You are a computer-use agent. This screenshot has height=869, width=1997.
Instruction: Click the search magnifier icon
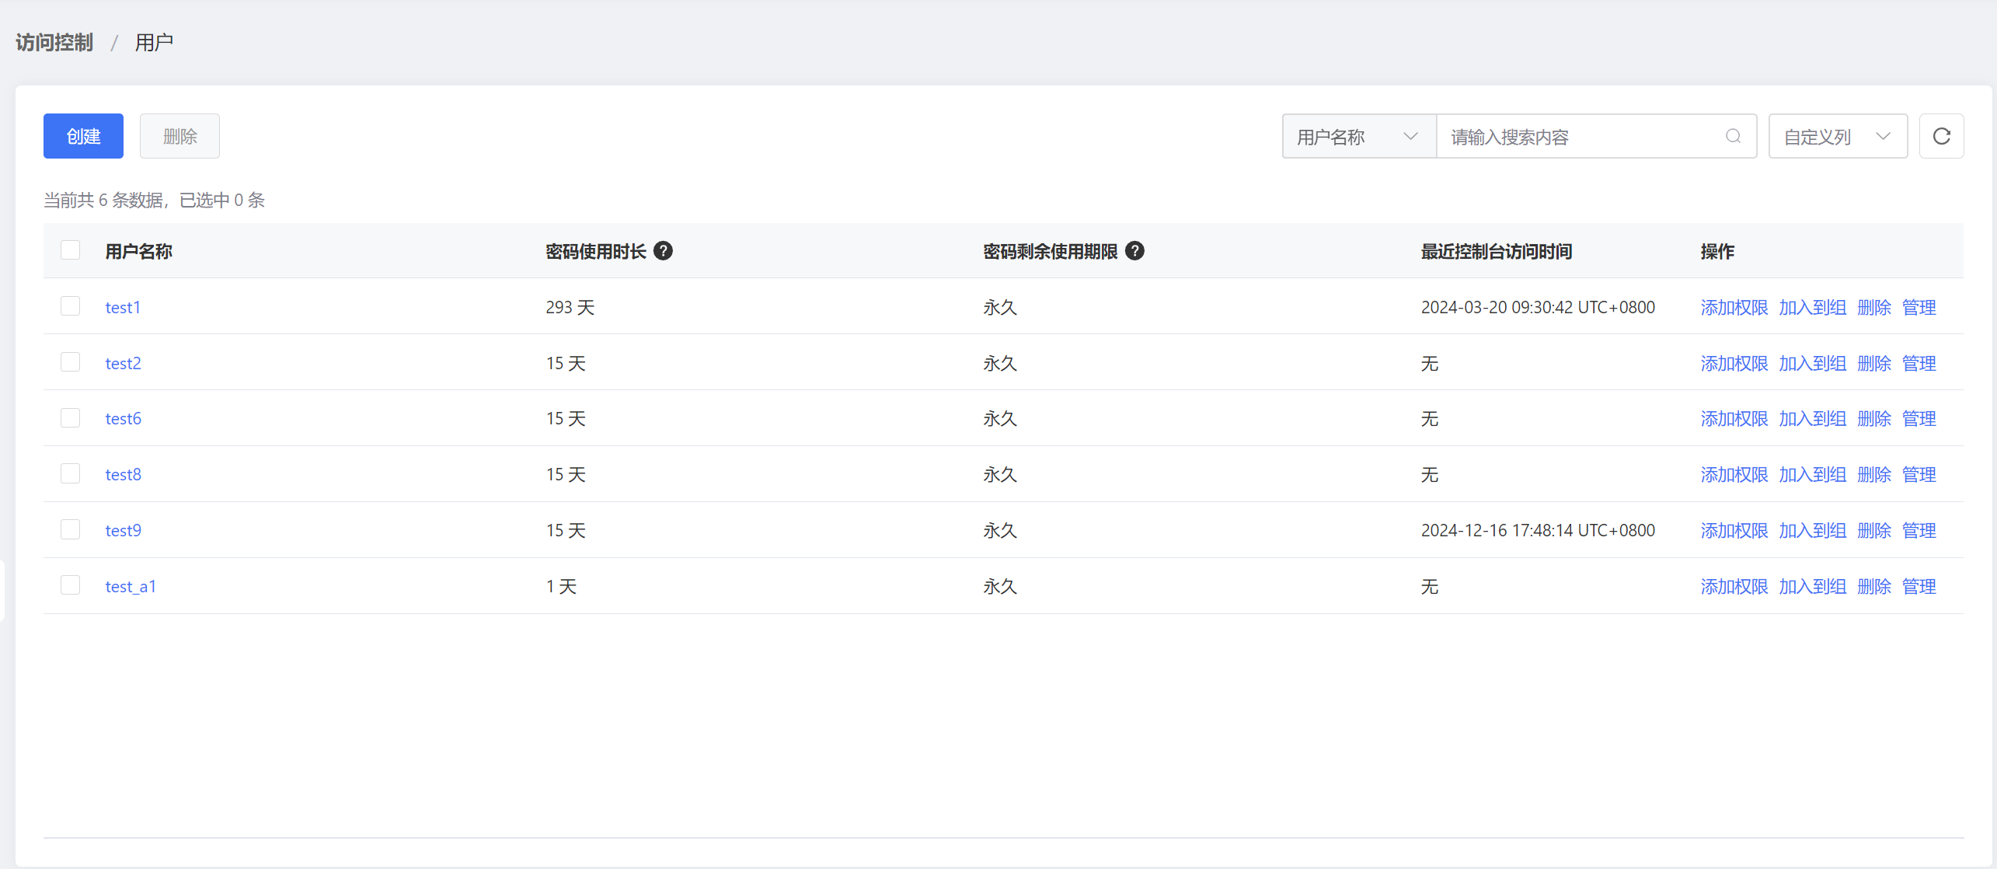(x=1733, y=136)
